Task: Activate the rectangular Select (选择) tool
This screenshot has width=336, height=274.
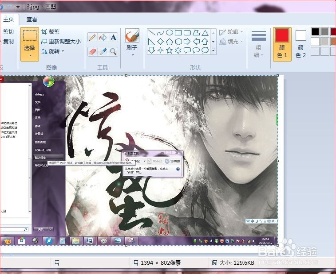Action: 30,35
